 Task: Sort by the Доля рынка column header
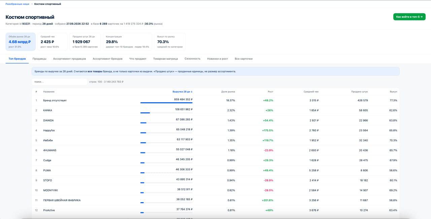(228, 92)
